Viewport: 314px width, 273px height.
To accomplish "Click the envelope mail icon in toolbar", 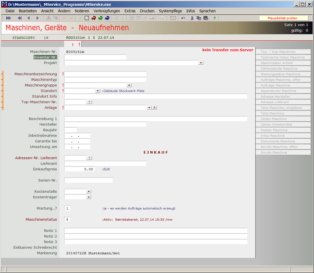I will point(173,18).
